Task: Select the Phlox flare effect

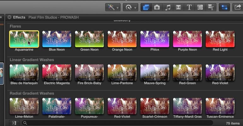Action: [x=155, y=39]
